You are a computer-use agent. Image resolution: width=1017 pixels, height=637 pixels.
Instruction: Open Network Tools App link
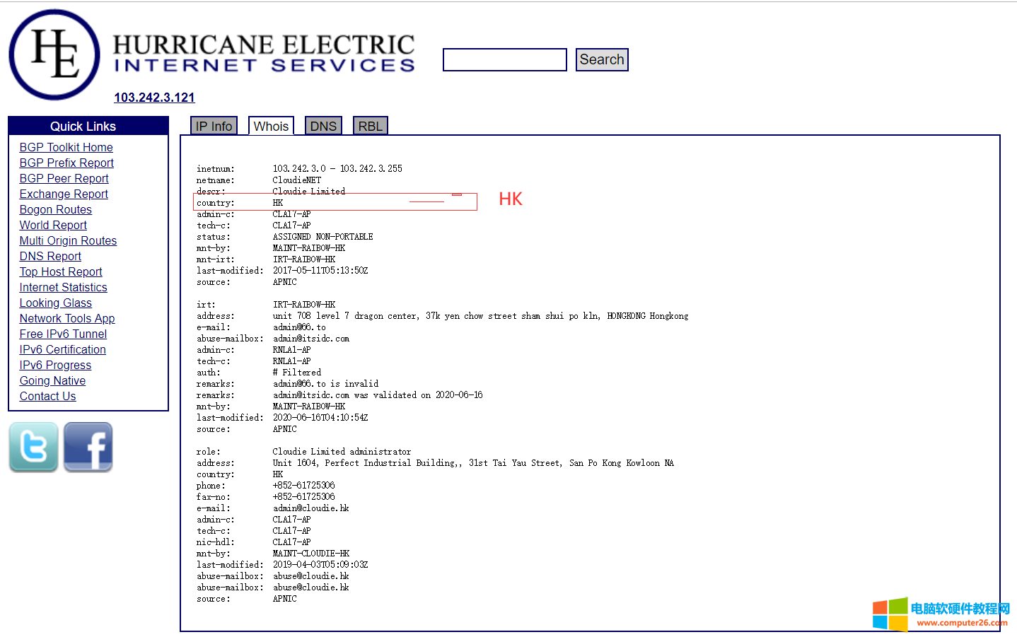[67, 318]
